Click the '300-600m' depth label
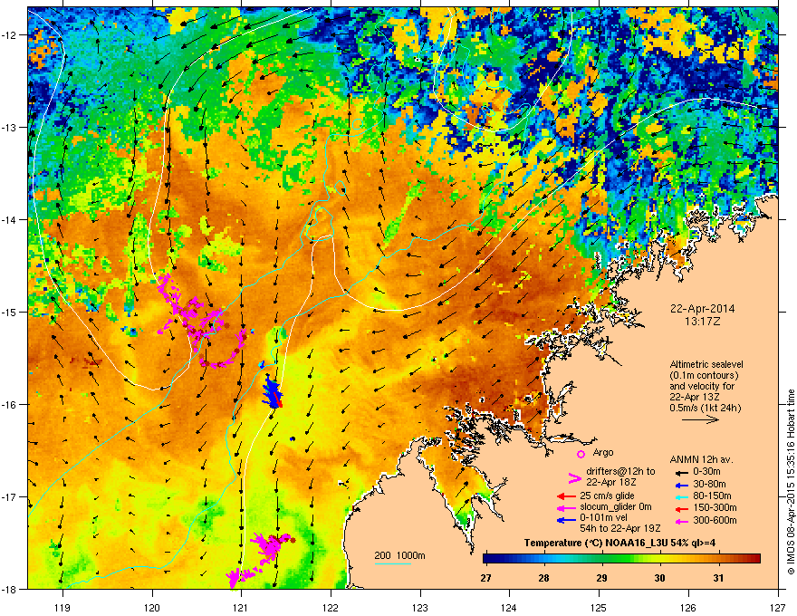797x616 pixels. 715,520
